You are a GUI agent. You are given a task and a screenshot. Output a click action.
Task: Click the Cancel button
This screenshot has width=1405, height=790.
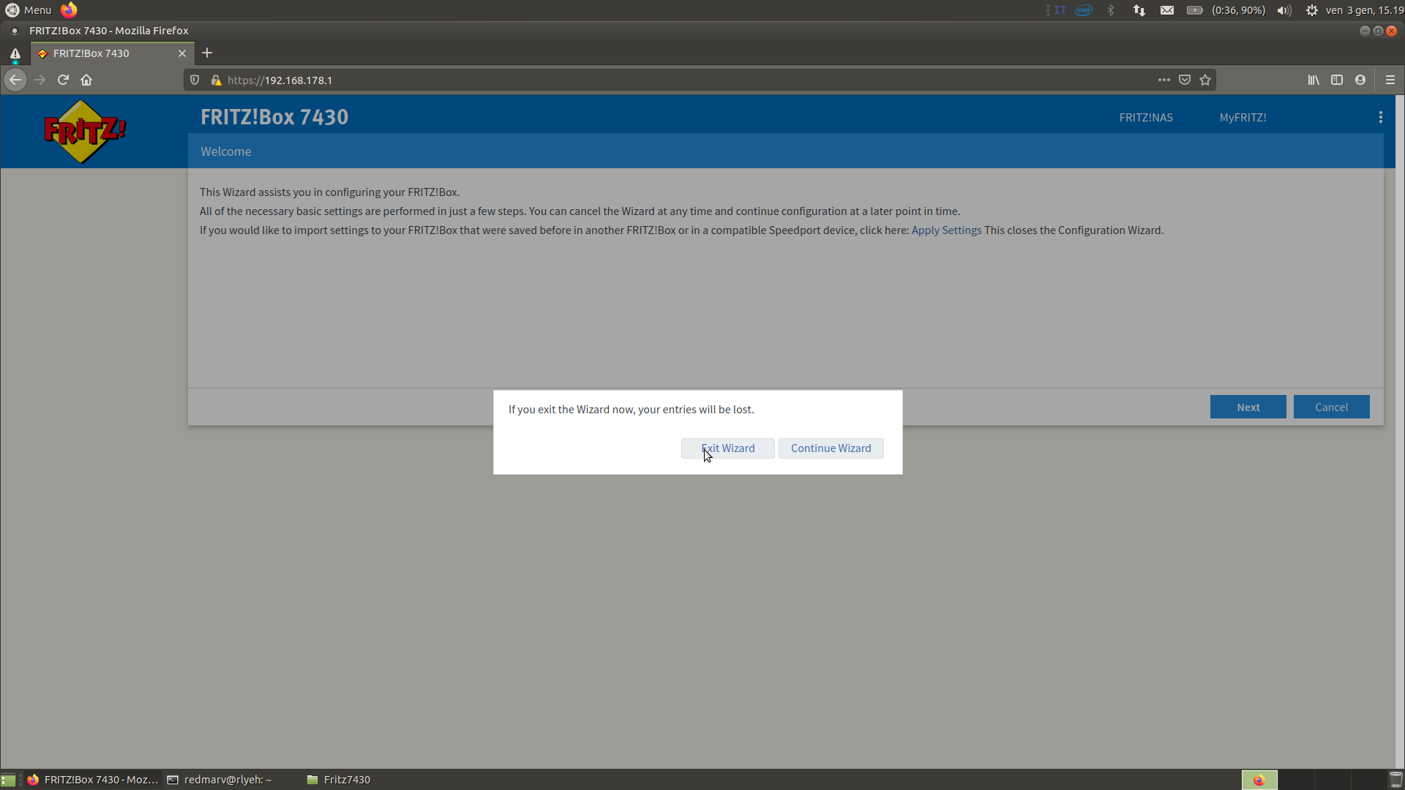pos(1331,407)
